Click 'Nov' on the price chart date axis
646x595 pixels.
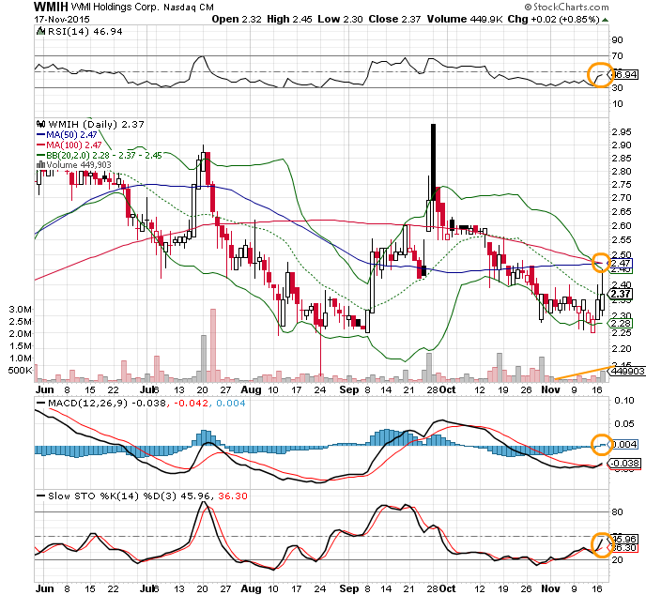coord(550,390)
